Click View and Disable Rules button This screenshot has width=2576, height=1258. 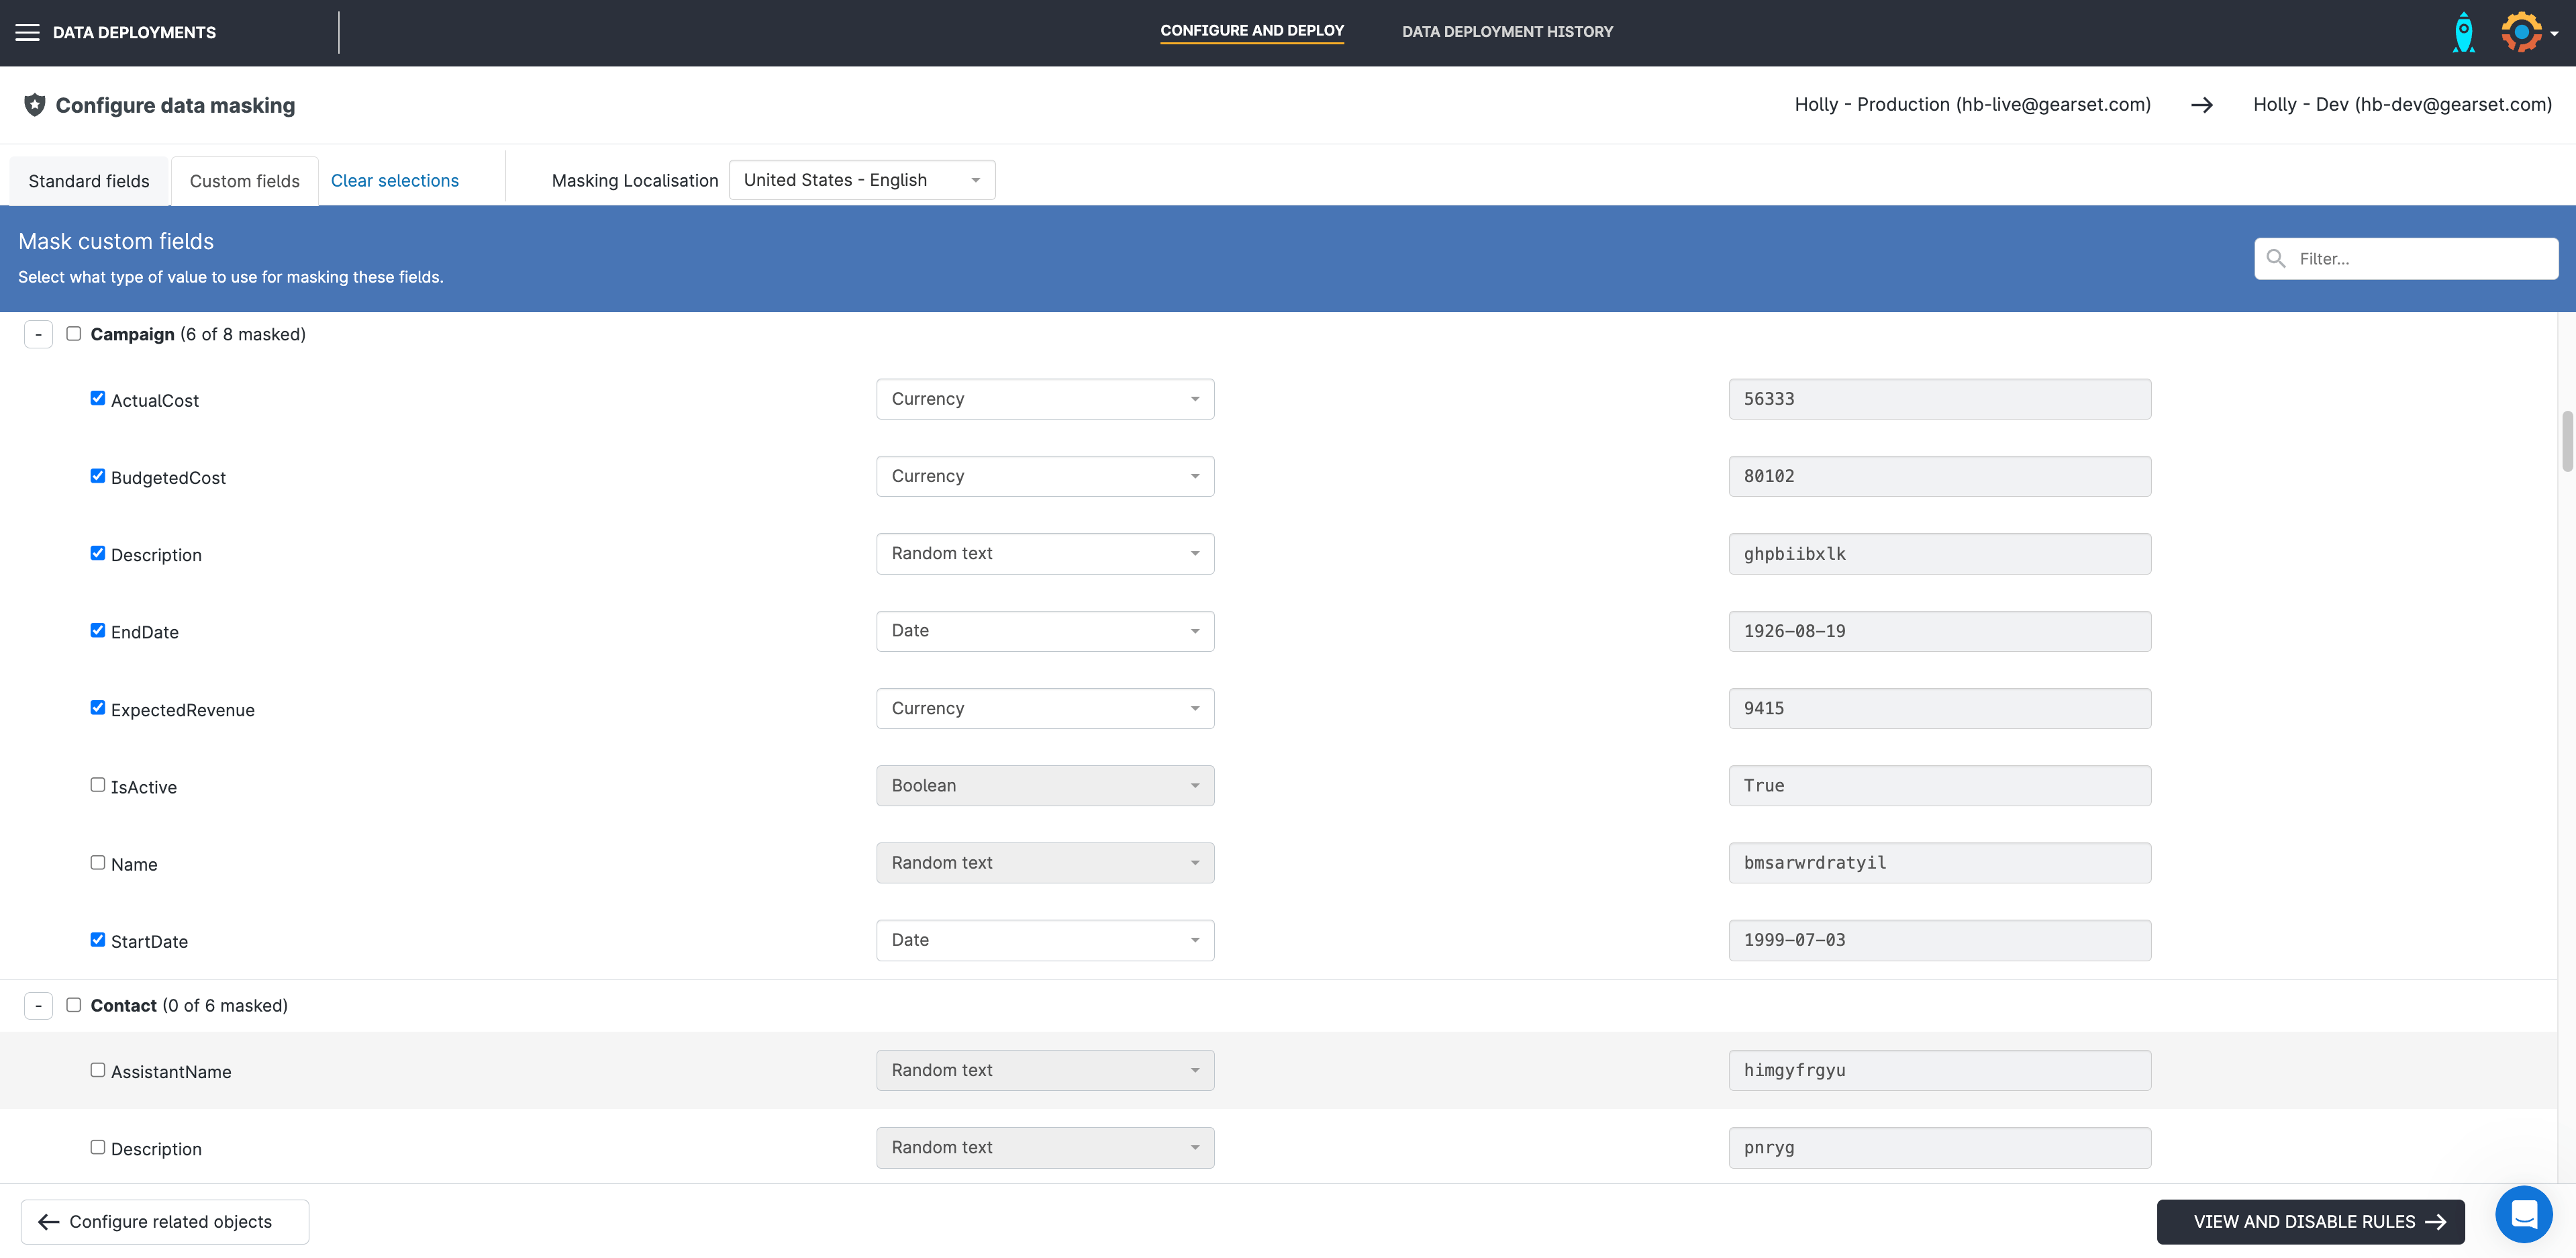pos(2310,1222)
